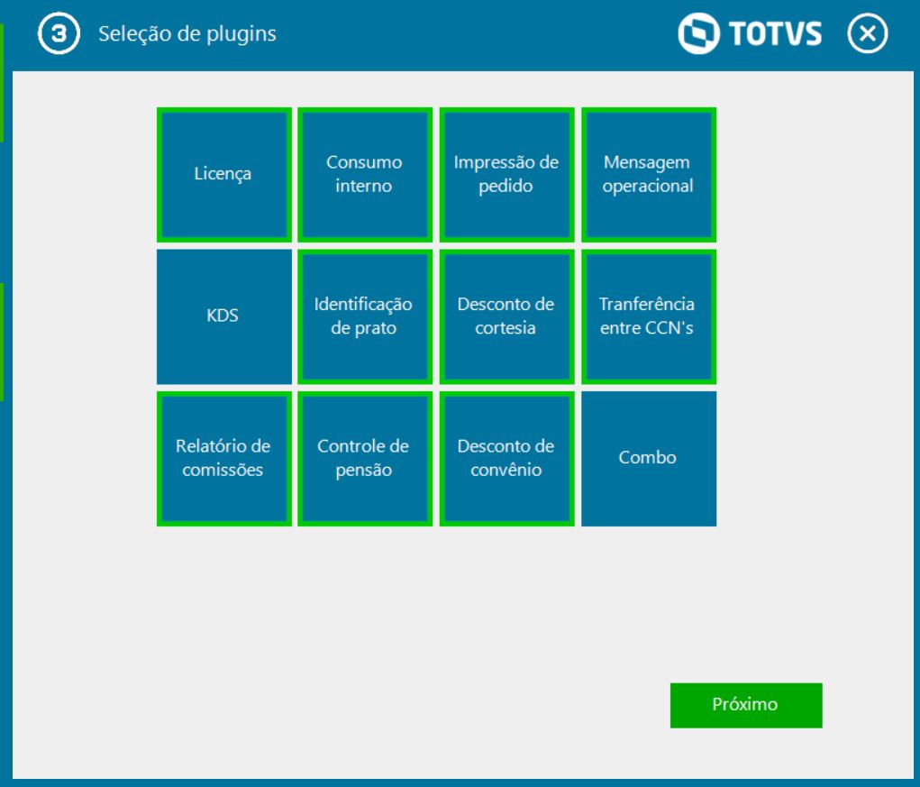Toggle Impressão de pedido plugin tile

click(507, 175)
